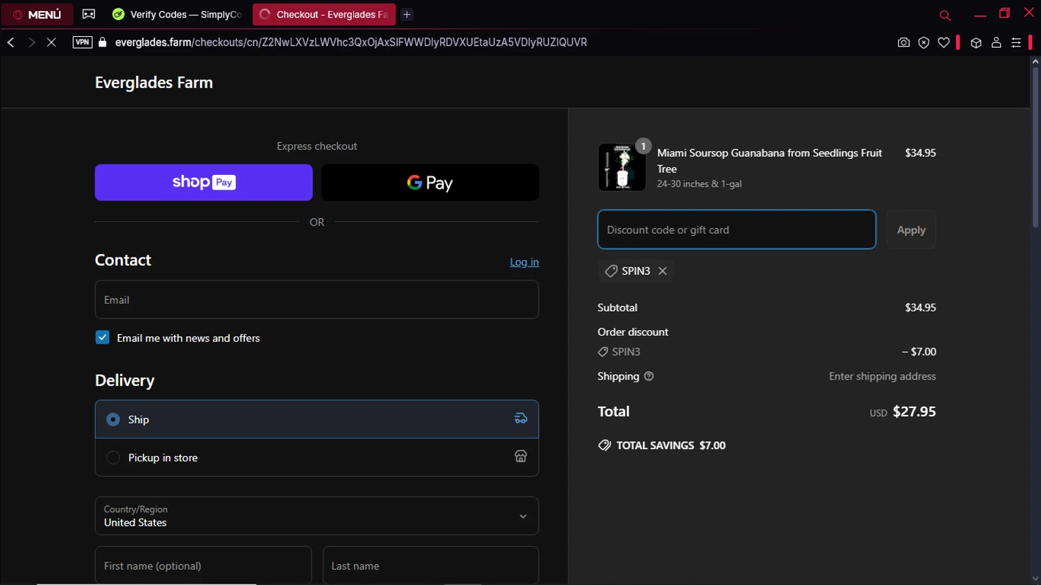Screen dimensions: 1041x585
Task: Click the Log in link
Action: [x=524, y=262]
